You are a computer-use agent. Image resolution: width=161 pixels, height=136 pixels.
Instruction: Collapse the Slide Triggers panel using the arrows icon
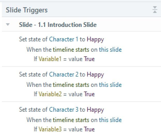(155, 10)
